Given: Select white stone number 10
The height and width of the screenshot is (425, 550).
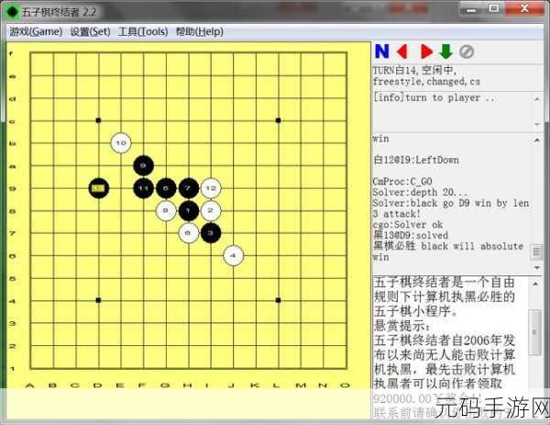Looking at the screenshot, I should (121, 143).
